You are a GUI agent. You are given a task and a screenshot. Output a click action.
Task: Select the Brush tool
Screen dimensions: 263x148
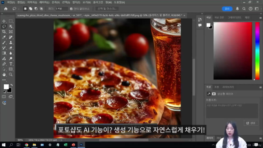coord(4,42)
